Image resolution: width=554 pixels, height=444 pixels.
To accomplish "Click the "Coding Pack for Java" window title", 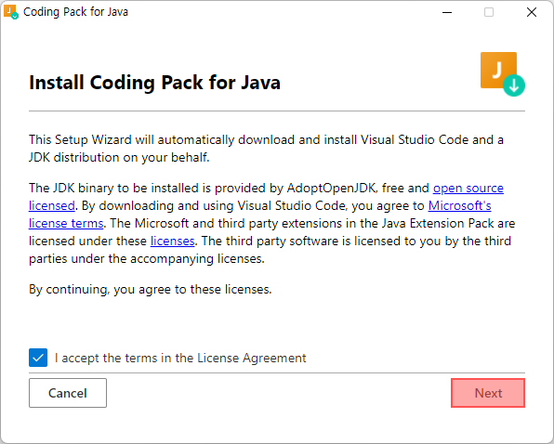I will pos(75,12).
